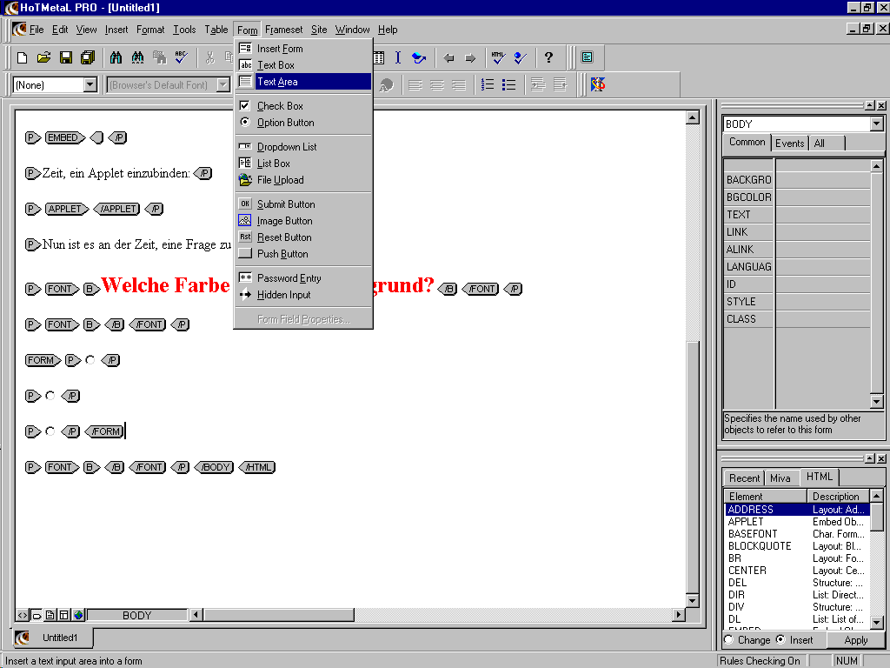Viewport: 890px width, 668px height.
Task: Click the Save diskette icon
Action: [65, 58]
